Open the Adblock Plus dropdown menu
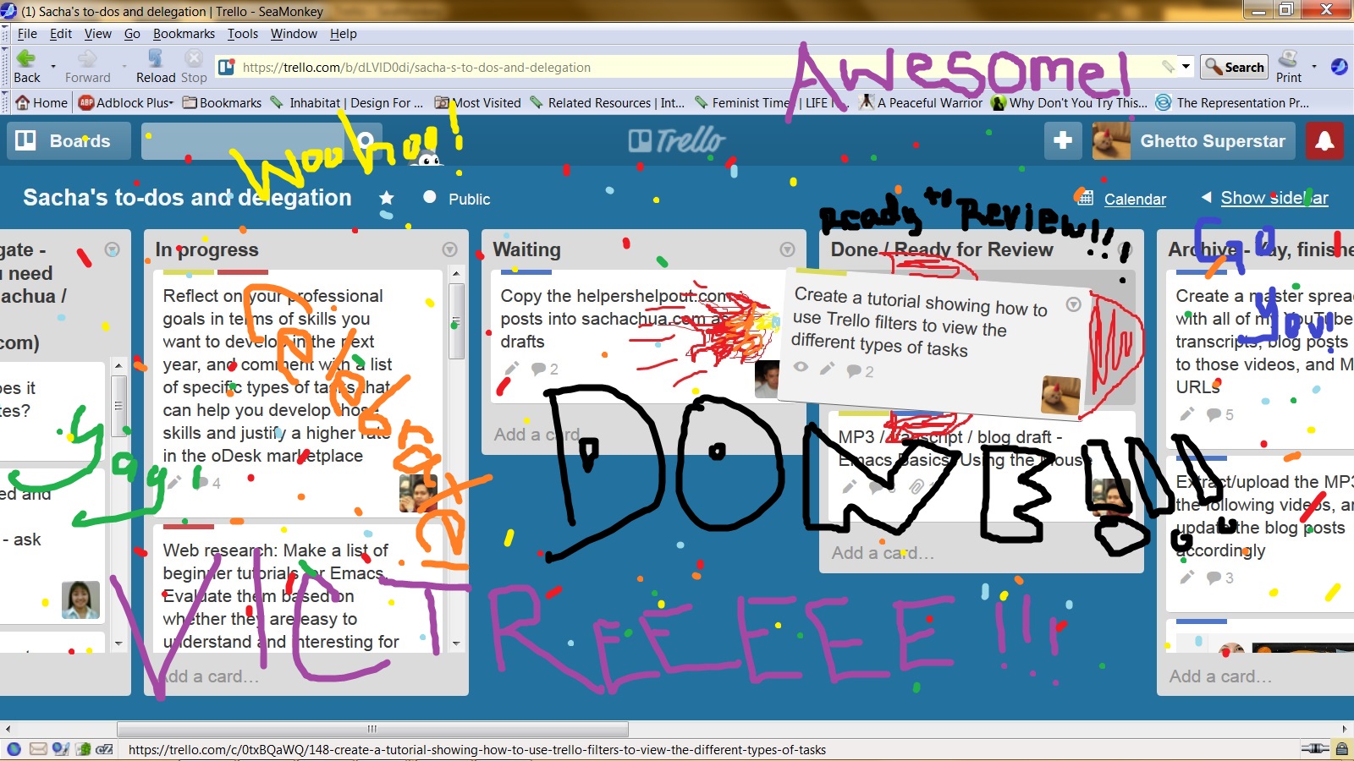 click(x=126, y=102)
